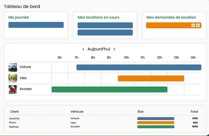Open the Voiture car thumbnail
Viewport: 209px width, 136px height.
tap(13, 67)
